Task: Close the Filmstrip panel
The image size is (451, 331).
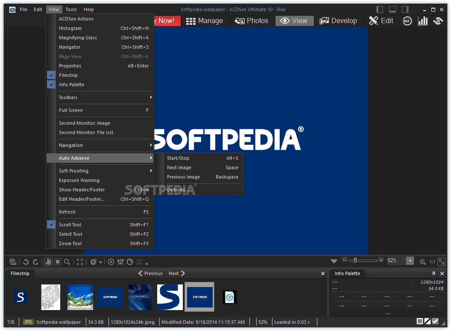Action: point(323,273)
